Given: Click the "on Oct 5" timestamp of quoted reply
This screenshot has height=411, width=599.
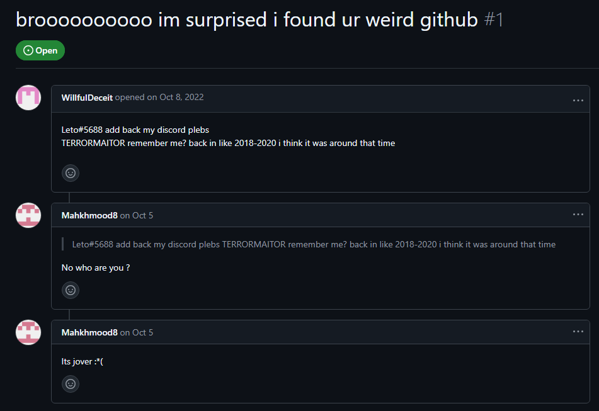Looking at the screenshot, I should (137, 215).
